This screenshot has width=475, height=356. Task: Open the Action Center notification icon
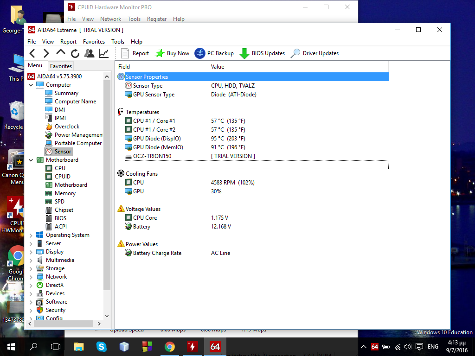click(x=419, y=347)
